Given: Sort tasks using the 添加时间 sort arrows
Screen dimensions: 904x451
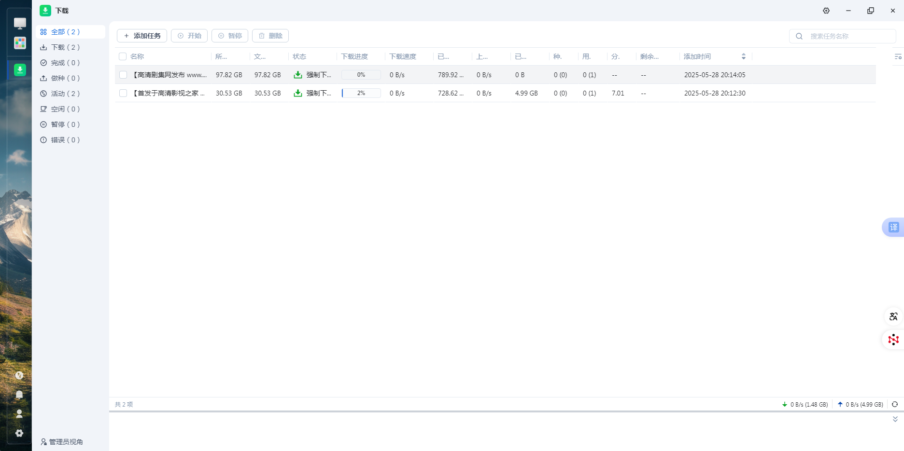Looking at the screenshot, I should [744, 56].
